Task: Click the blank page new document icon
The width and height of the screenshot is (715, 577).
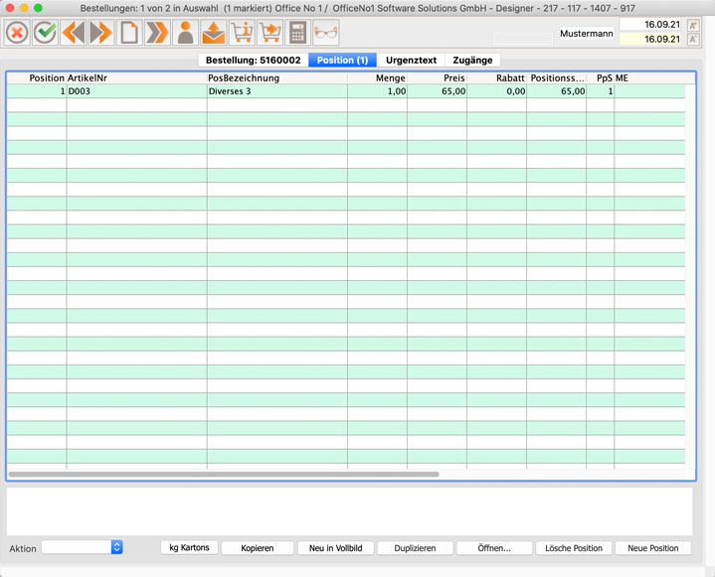Action: tap(129, 33)
